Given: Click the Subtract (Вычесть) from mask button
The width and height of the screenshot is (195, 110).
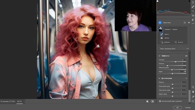Looking at the screenshot, I should tap(179, 42).
